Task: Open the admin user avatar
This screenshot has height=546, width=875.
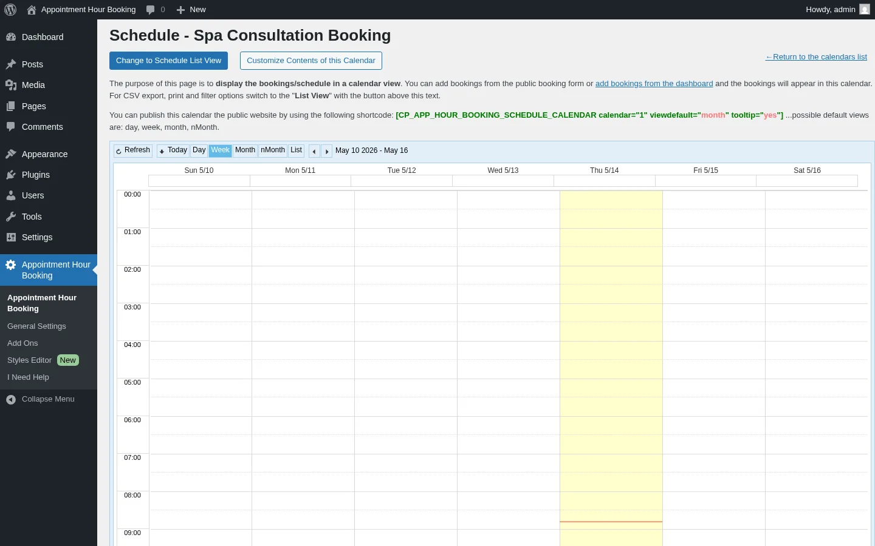Action: pyautogui.click(x=865, y=9)
